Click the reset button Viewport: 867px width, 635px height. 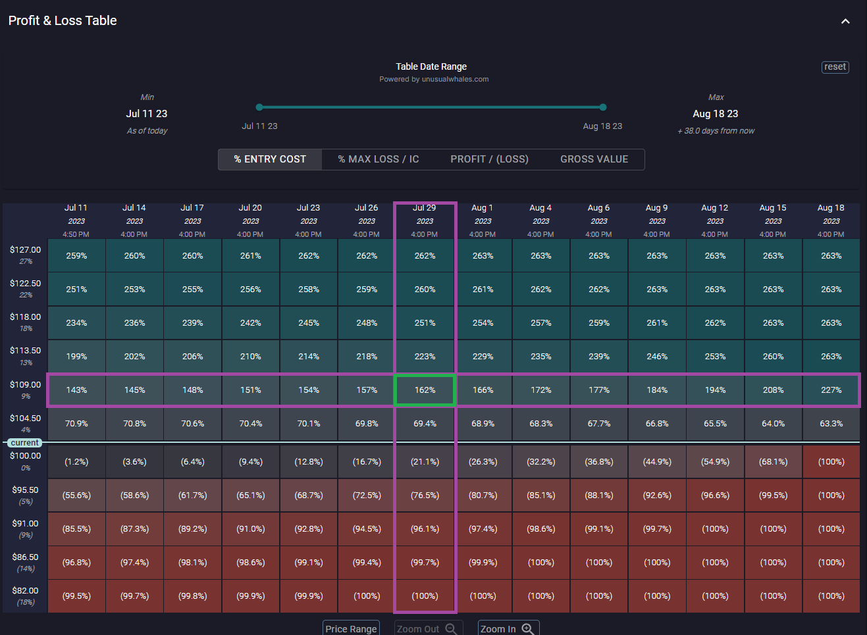[x=835, y=66]
